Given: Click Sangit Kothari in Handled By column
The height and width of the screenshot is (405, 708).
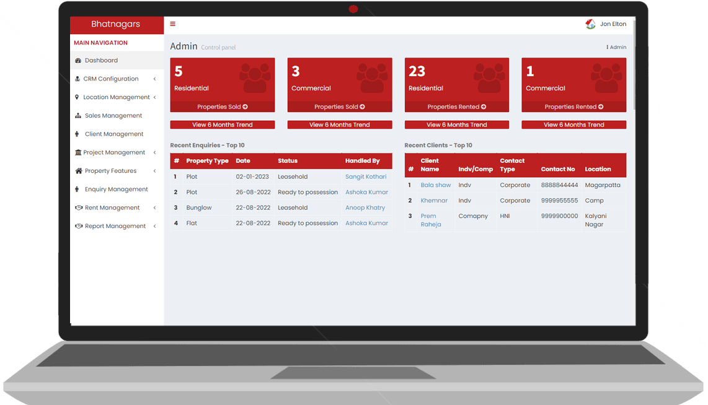Looking at the screenshot, I should 365,177.
